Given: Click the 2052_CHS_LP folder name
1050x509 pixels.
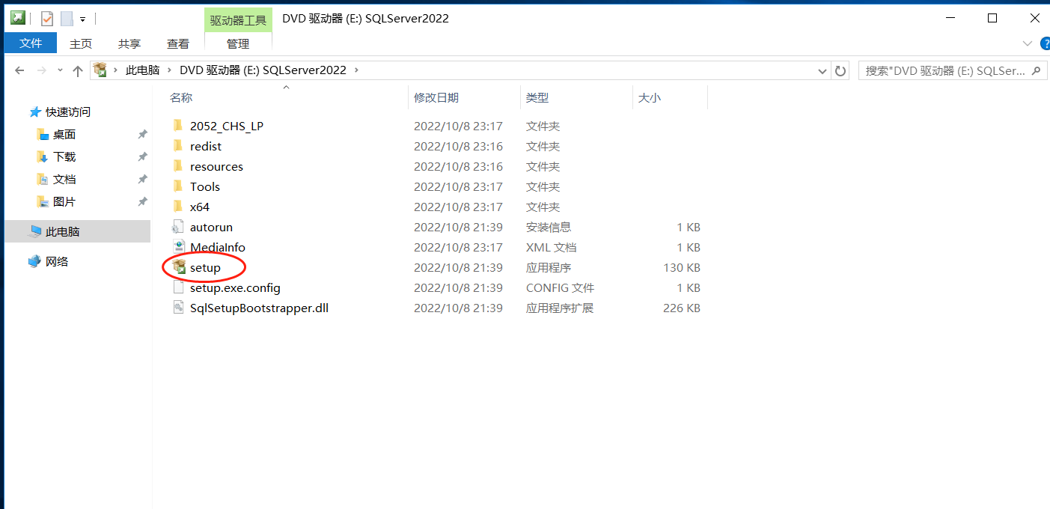Looking at the screenshot, I should [x=227, y=126].
